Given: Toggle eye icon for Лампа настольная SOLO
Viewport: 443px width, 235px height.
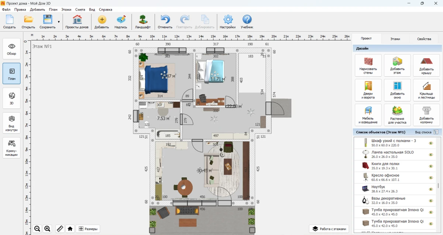Looking at the screenshot, I should pyautogui.click(x=430, y=154).
